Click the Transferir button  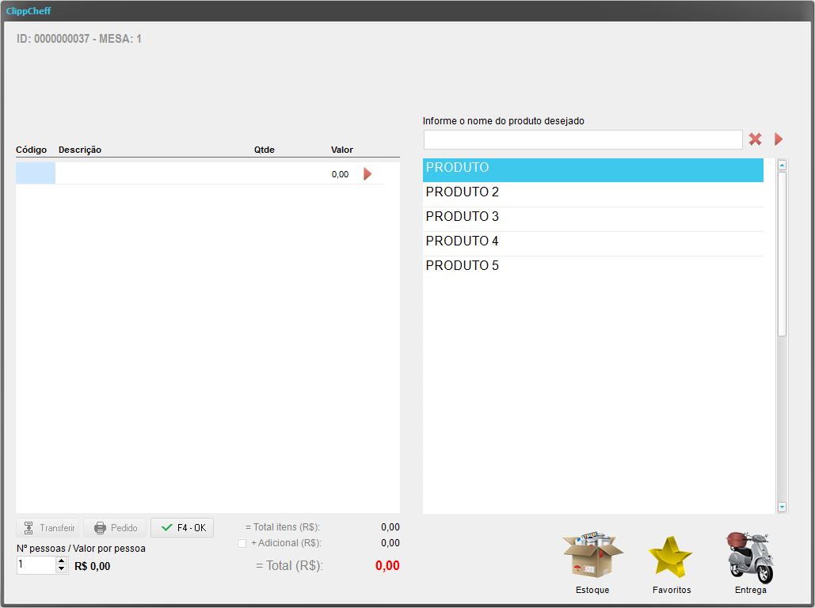tap(48, 528)
